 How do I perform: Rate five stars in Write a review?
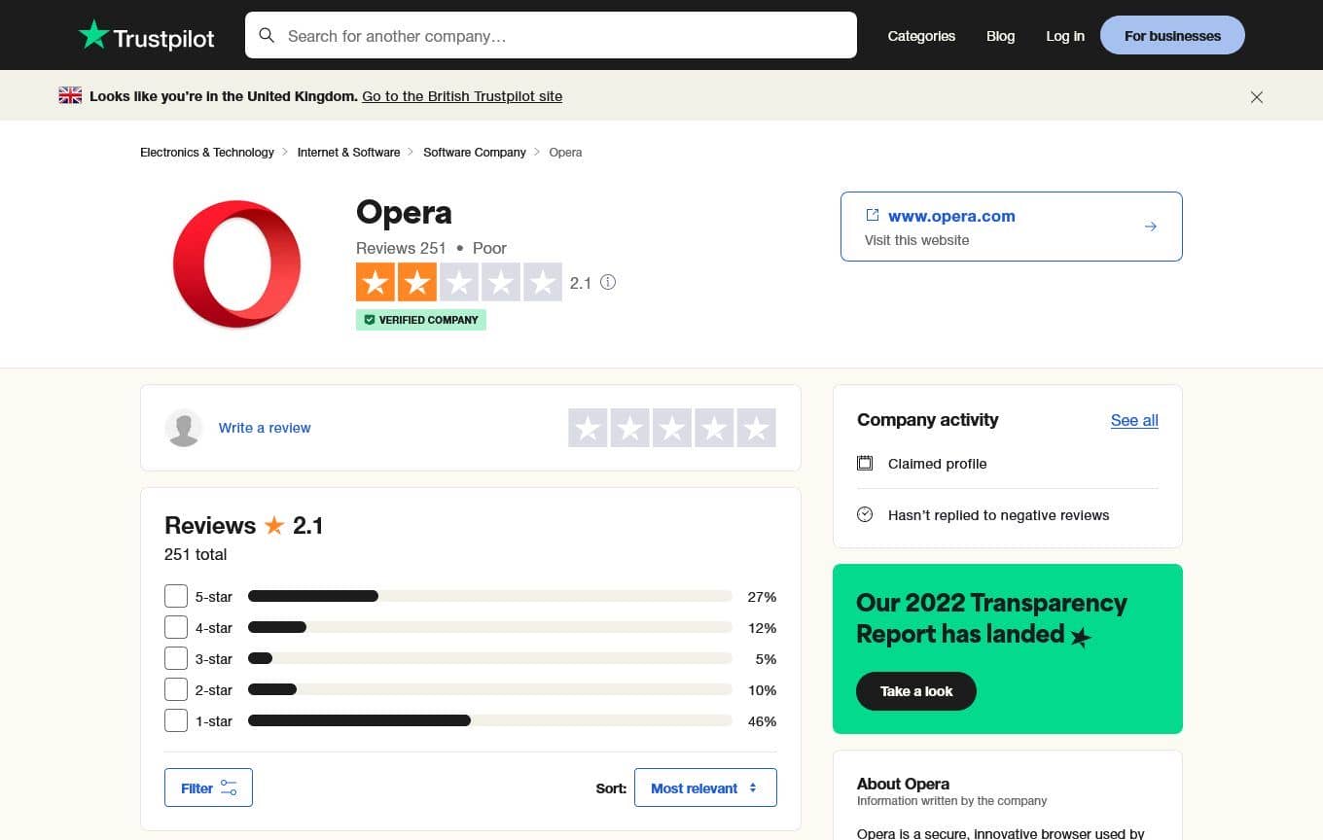pyautogui.click(x=756, y=428)
